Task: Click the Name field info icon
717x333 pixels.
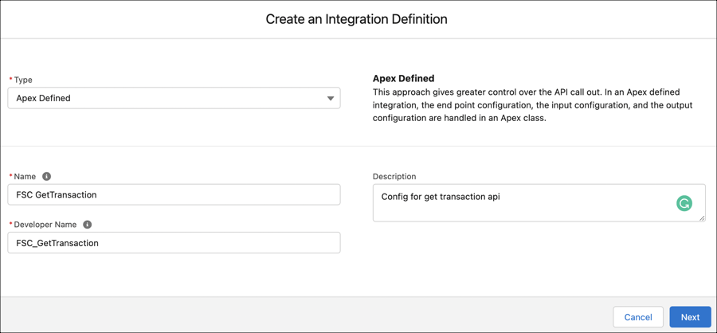Action: point(46,176)
